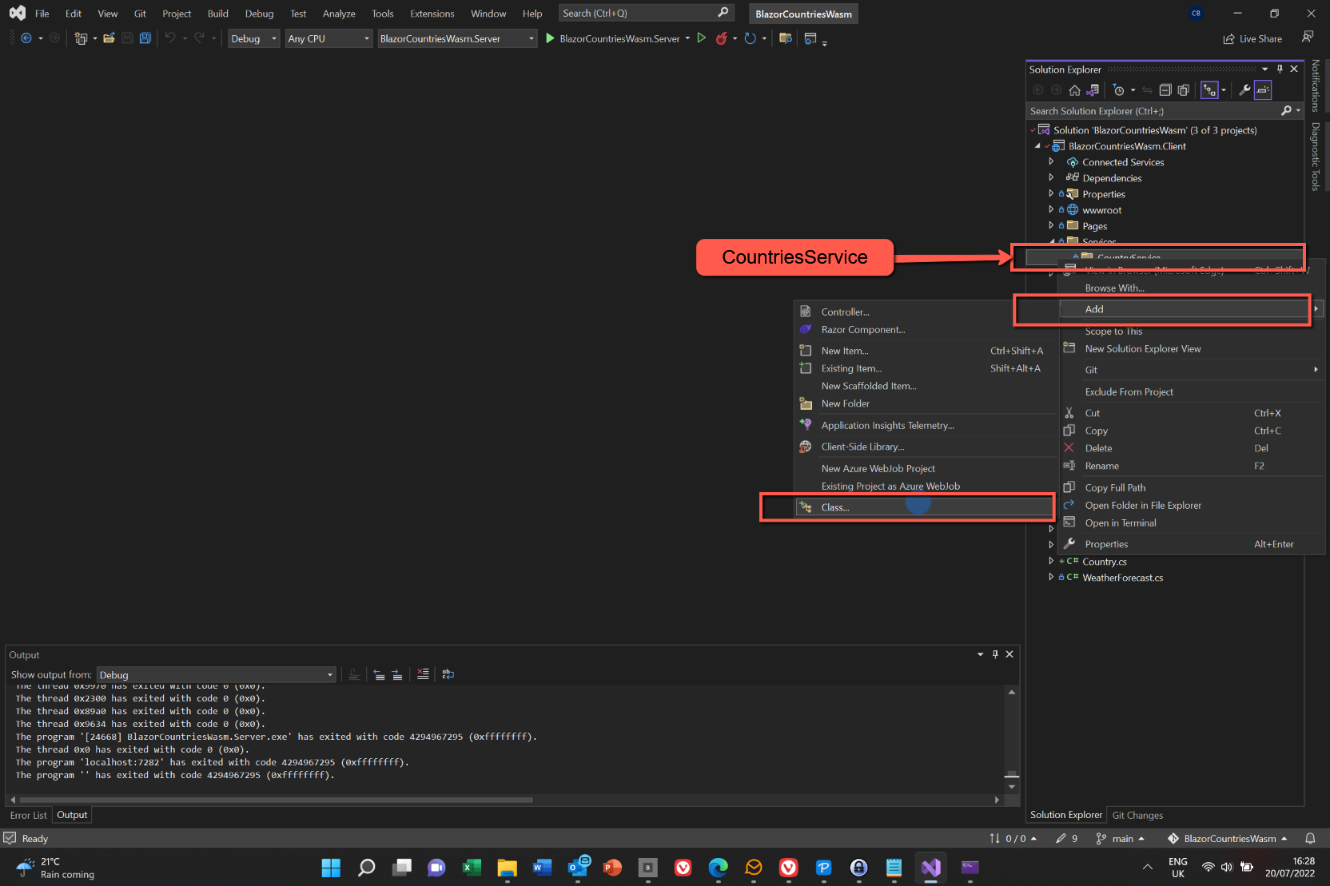Open the Extensions menu
The image size is (1330, 886).
tap(432, 14)
